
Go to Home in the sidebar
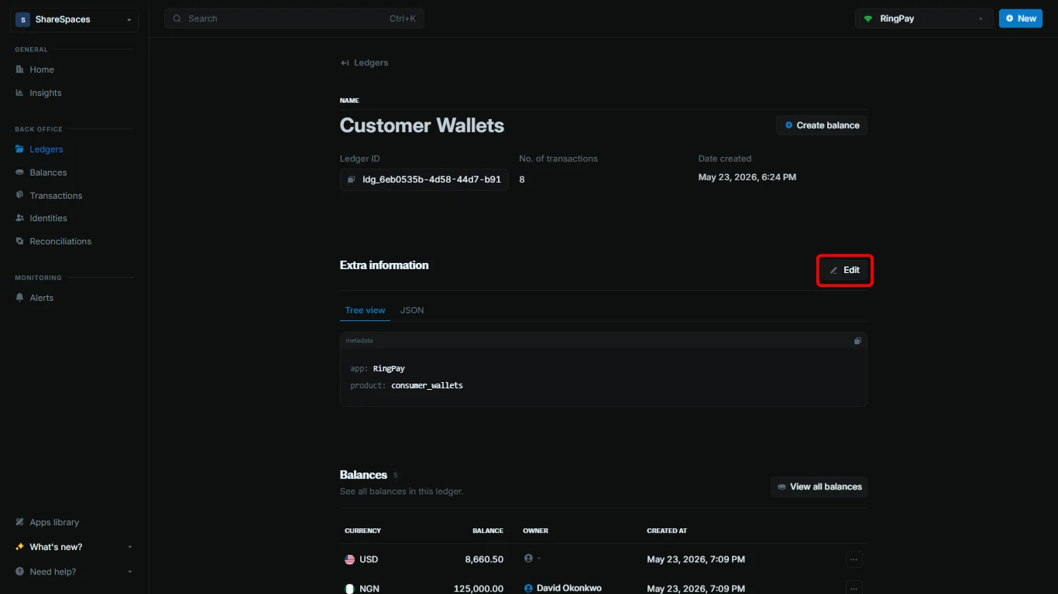coord(42,70)
